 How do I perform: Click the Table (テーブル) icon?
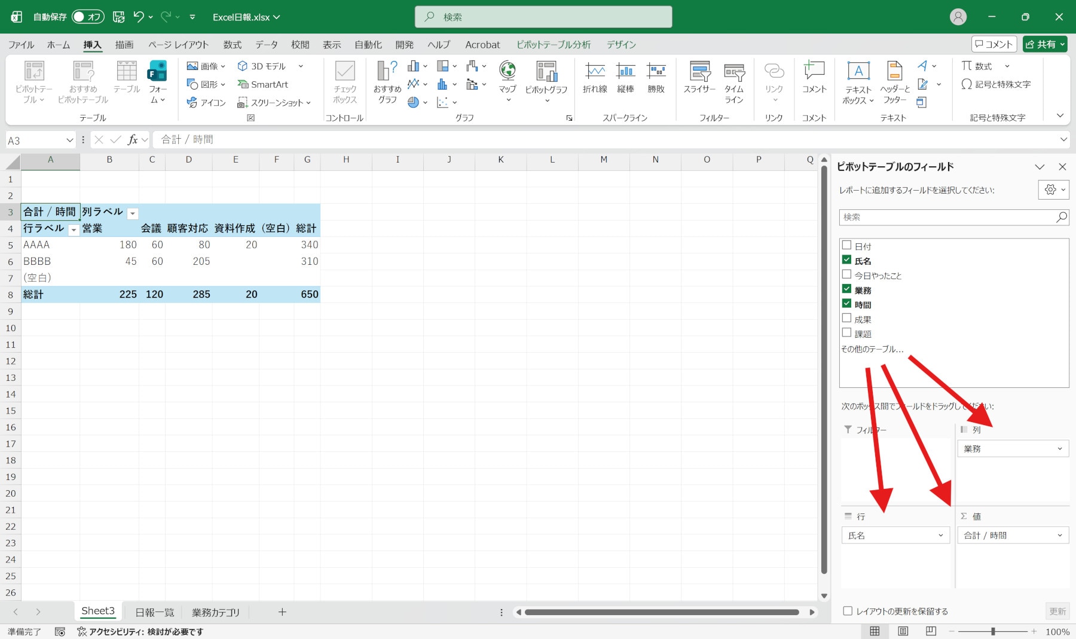(127, 78)
